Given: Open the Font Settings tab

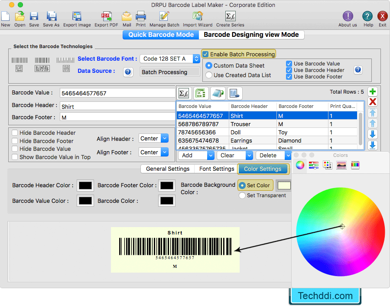Looking at the screenshot, I should click(x=217, y=169).
